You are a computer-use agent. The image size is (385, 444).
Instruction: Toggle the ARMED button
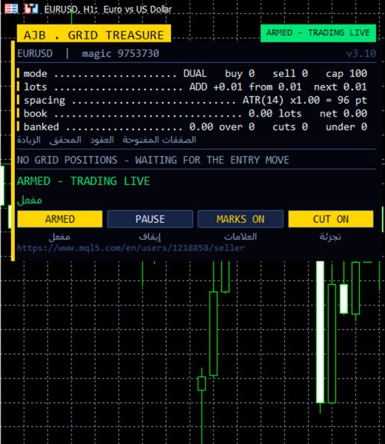tap(60, 219)
